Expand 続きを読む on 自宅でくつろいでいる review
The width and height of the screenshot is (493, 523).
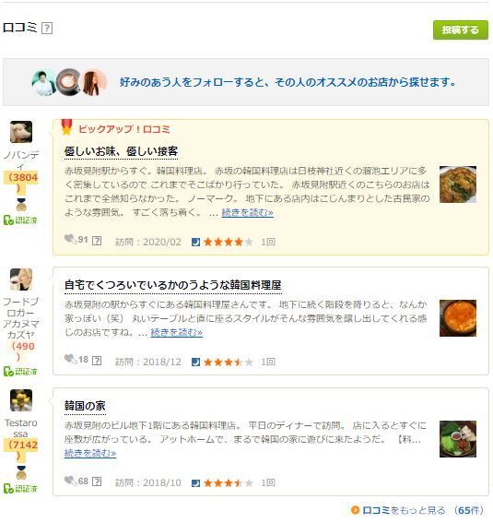coord(177,332)
